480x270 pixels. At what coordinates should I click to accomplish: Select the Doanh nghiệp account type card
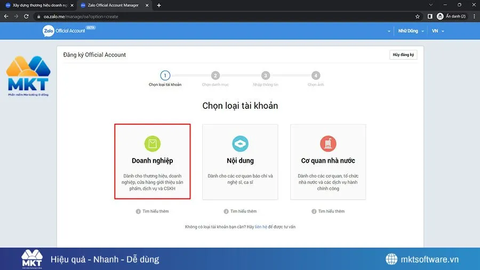153,161
